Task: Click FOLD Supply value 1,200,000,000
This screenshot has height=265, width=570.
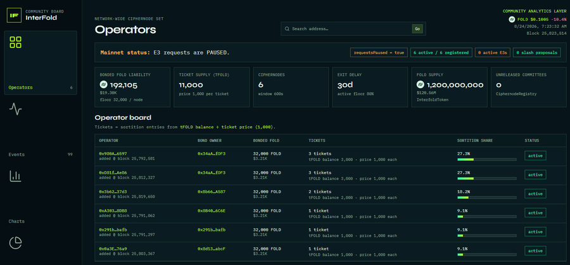Action: [x=455, y=85]
